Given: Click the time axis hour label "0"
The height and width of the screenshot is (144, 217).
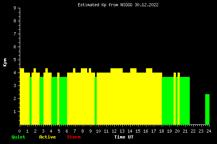Looking at the screenshot, I should pyautogui.click(x=19, y=131).
